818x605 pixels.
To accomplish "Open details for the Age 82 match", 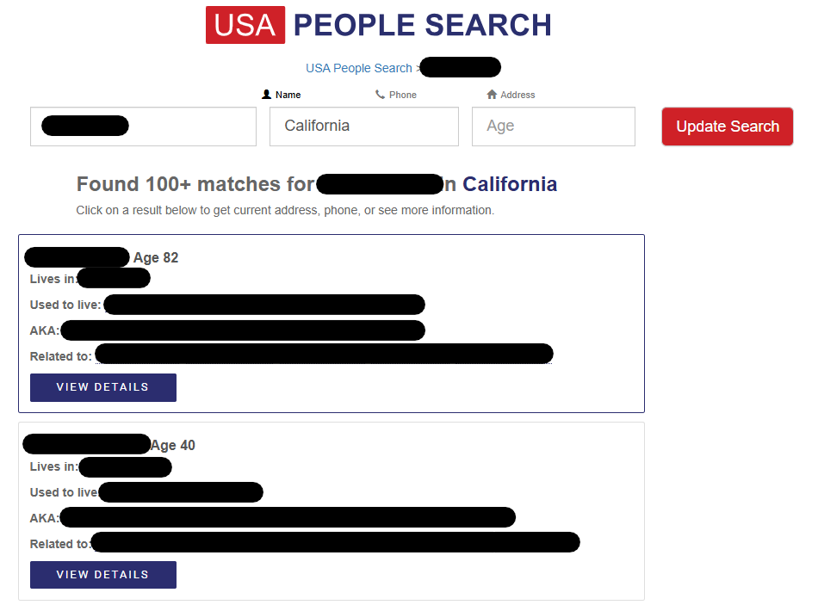I will pyautogui.click(x=102, y=387).
